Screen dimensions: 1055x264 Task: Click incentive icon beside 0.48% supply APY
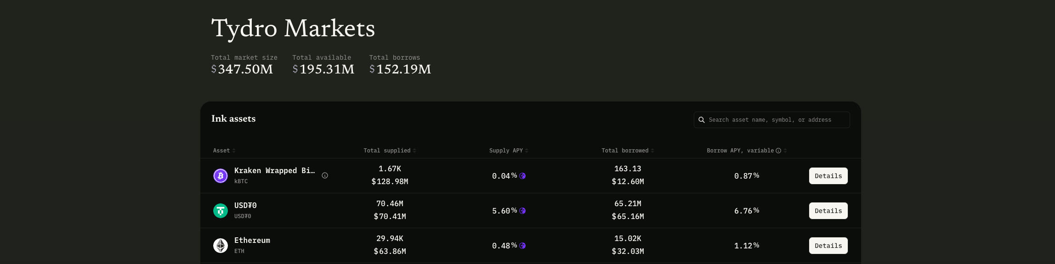click(522, 246)
